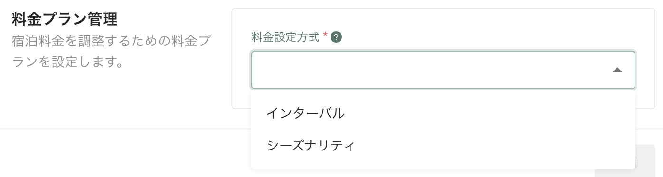663x177 pixels.
Task: Click the card's empty area above the help icon
Action: [336, 20]
